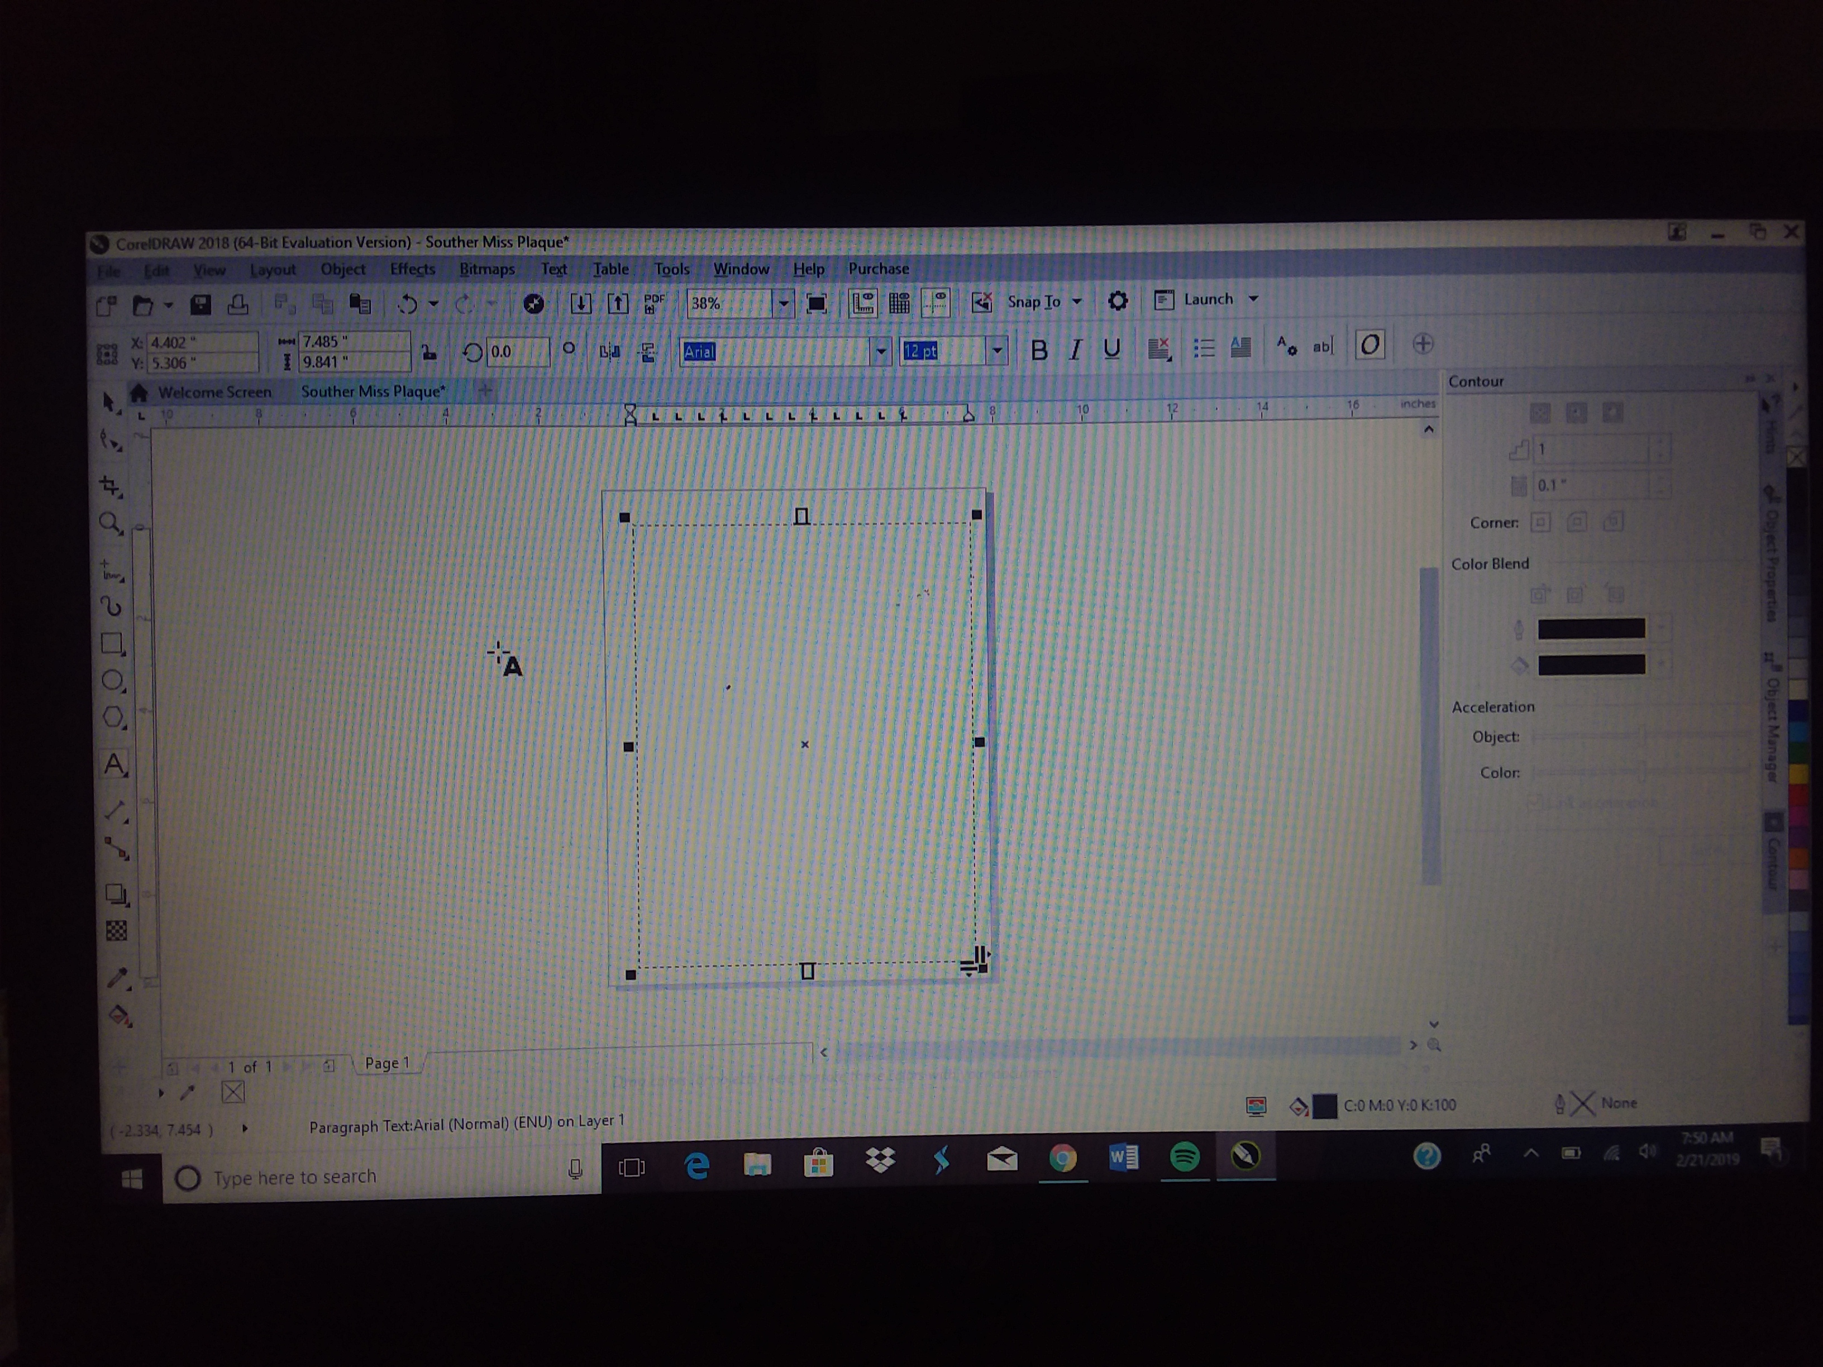Toggle Show rulers button

click(x=863, y=303)
